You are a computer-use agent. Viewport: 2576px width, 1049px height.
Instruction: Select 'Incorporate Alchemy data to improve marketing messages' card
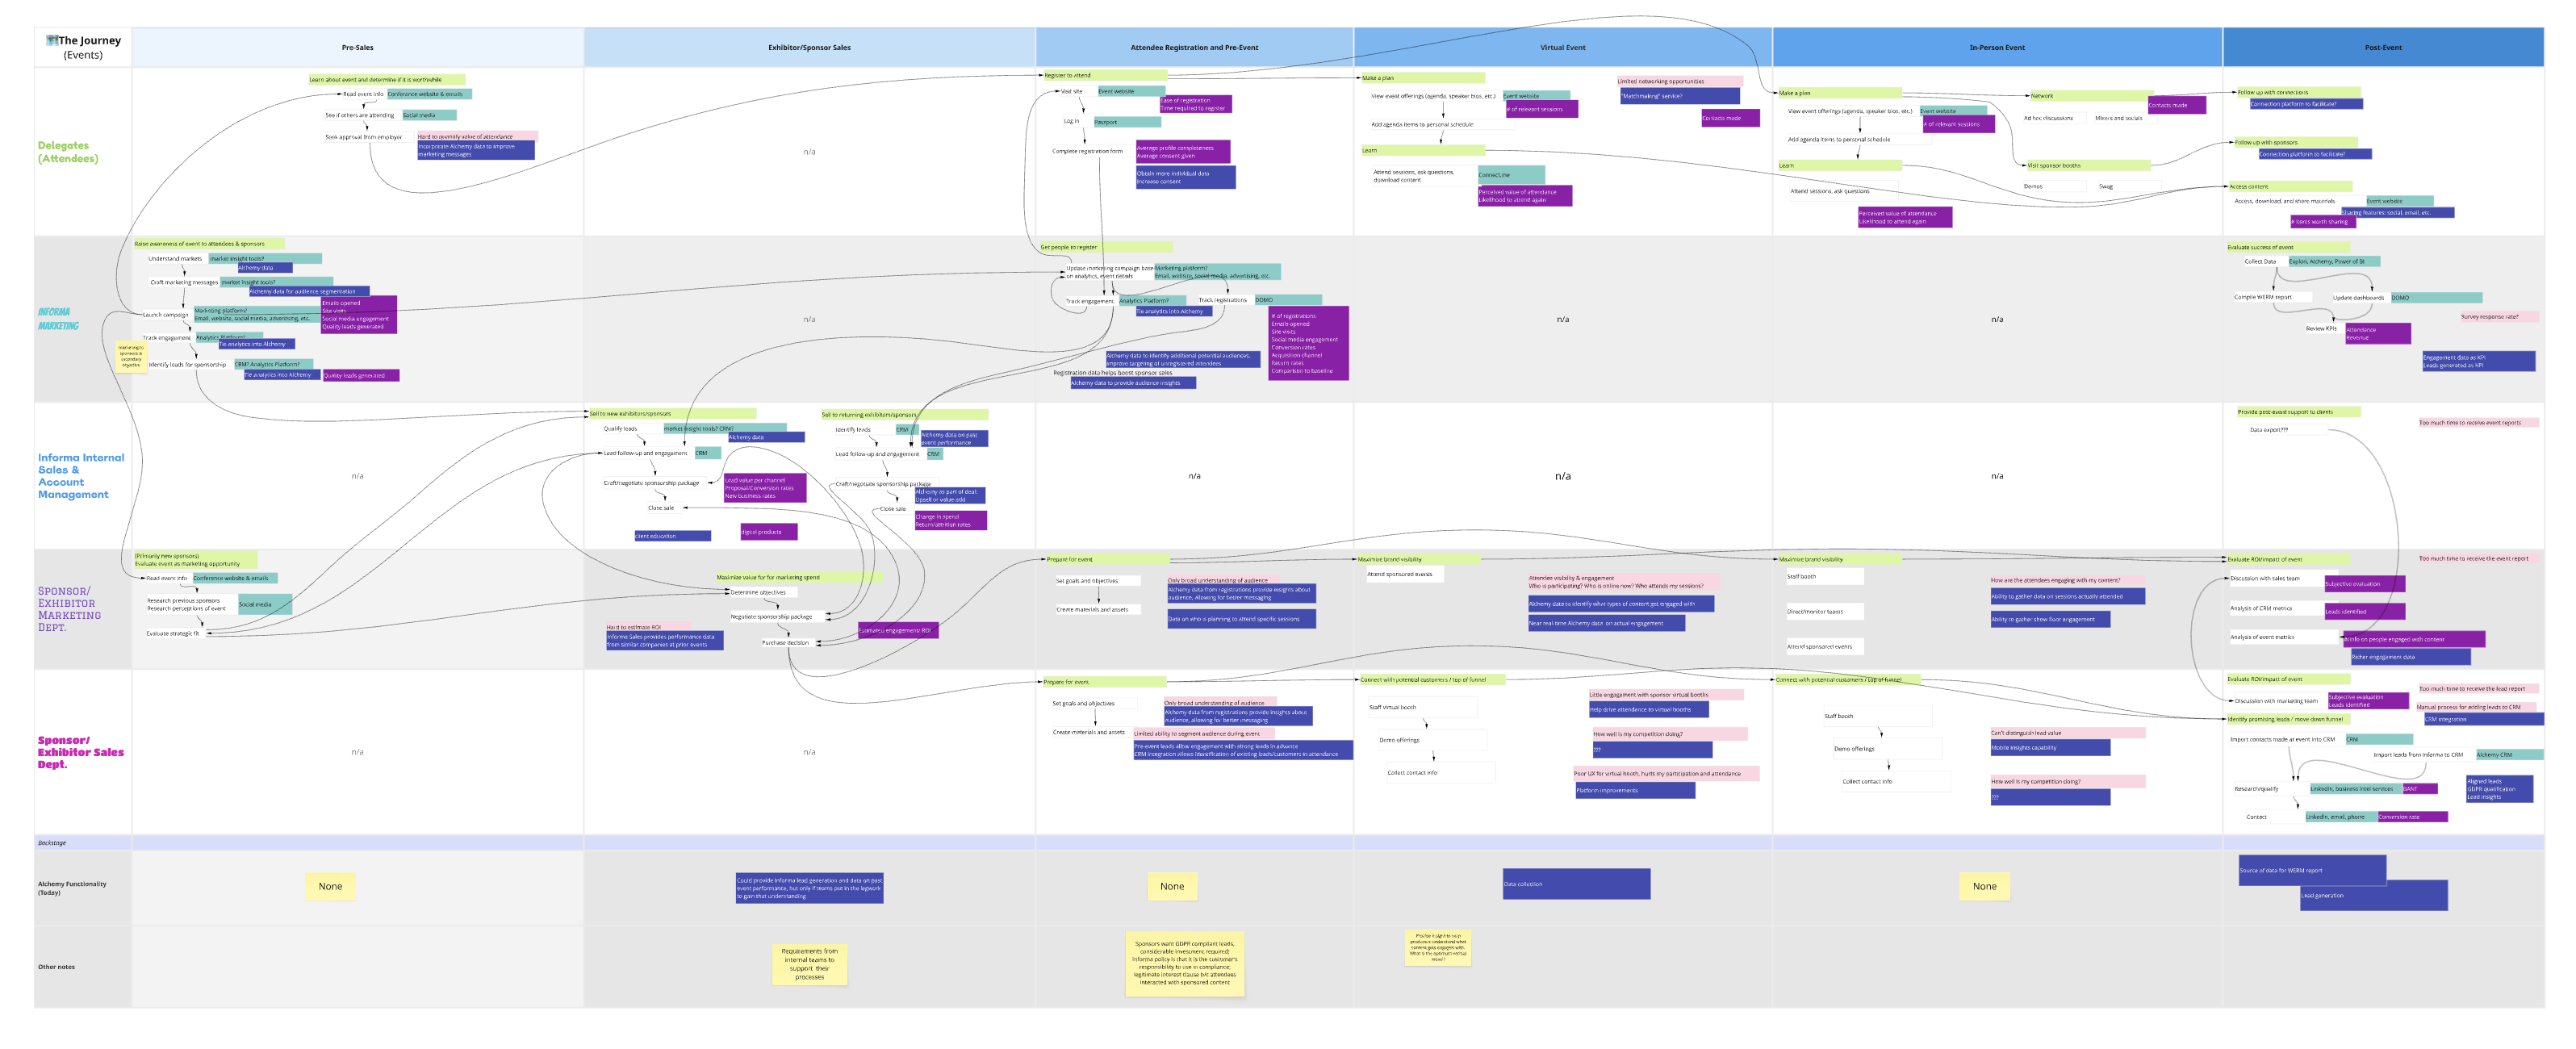click(475, 150)
